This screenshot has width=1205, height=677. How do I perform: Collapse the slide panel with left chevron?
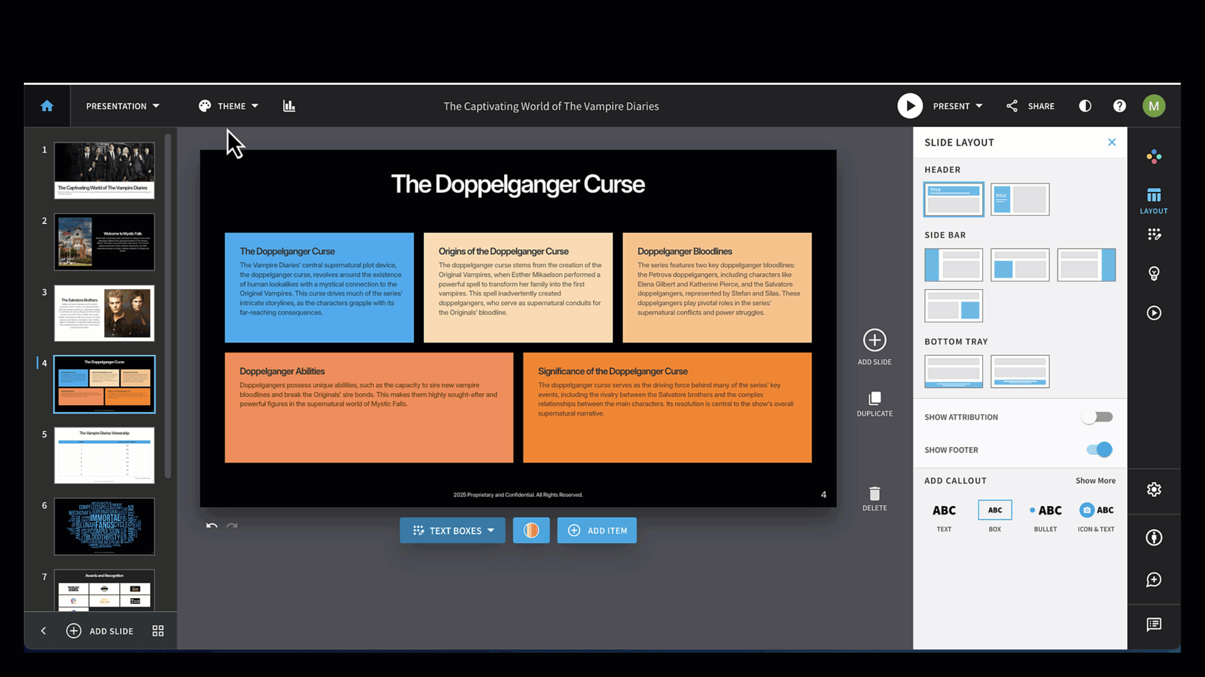point(43,631)
